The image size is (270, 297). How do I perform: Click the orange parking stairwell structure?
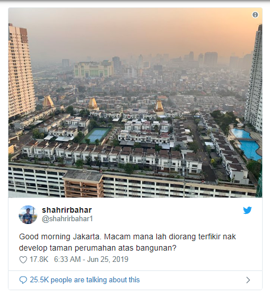tap(83, 184)
